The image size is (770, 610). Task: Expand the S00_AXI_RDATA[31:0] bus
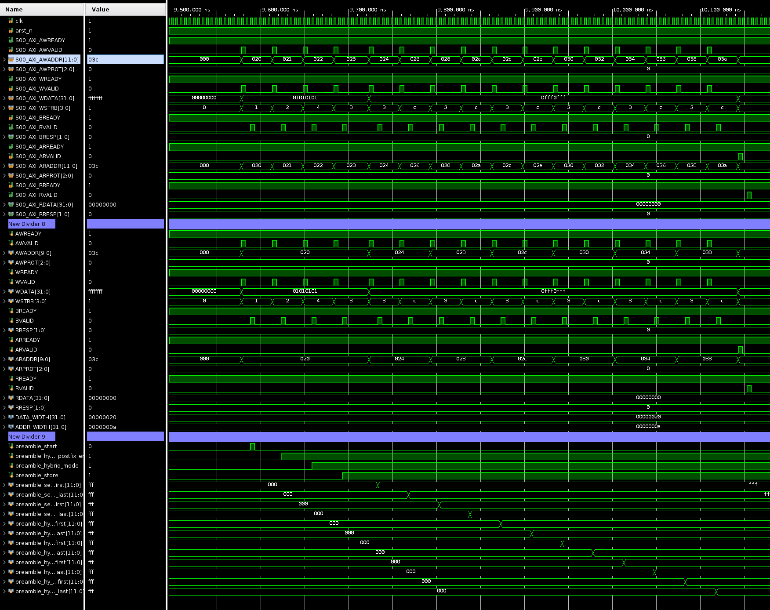(x=4, y=204)
